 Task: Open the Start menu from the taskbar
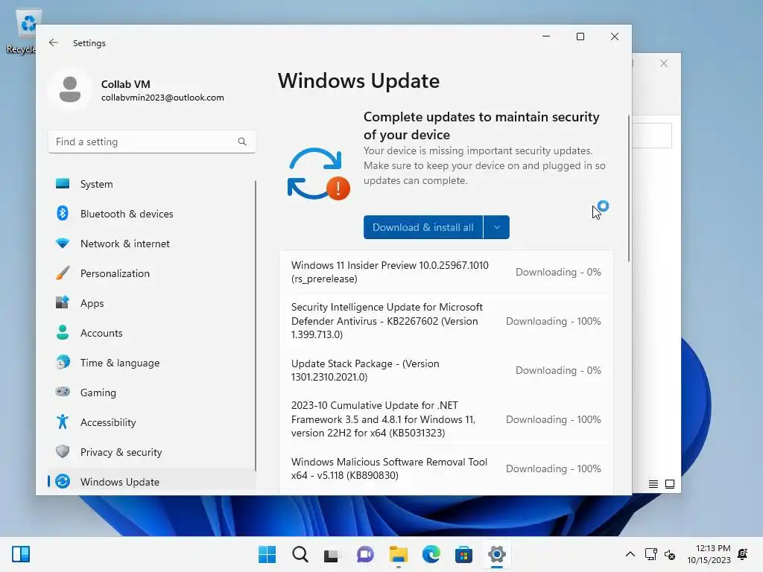(x=267, y=554)
